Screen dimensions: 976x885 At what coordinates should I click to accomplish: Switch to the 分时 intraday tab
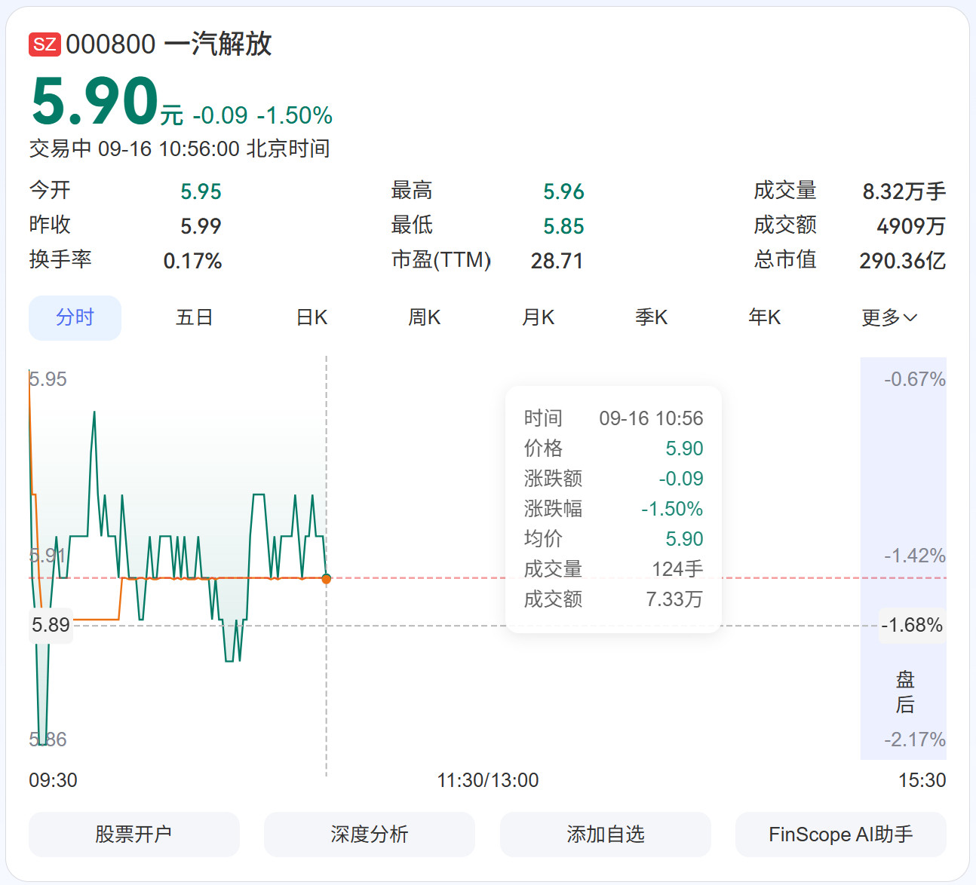tap(75, 317)
